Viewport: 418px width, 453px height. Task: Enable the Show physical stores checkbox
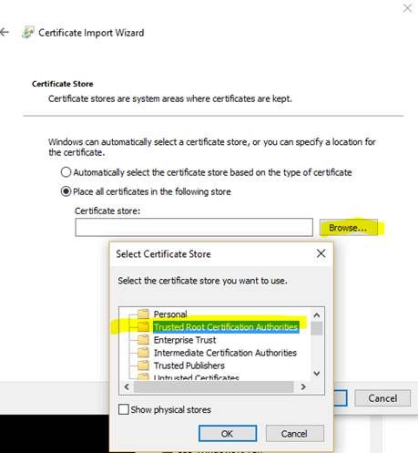[x=124, y=409]
